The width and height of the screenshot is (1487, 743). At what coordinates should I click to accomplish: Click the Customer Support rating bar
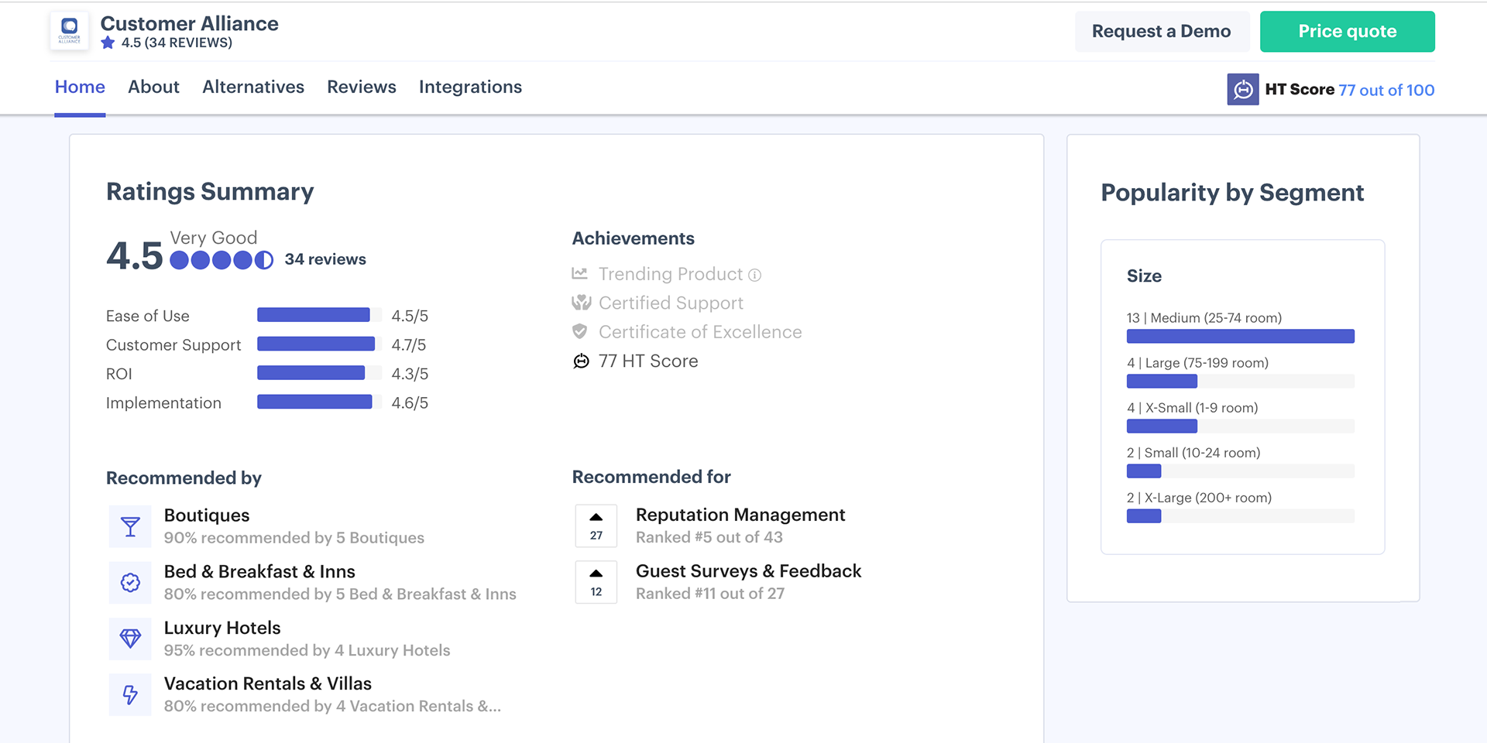[x=316, y=344]
